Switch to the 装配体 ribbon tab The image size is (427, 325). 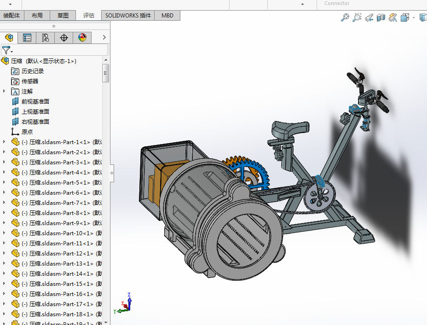(12, 15)
